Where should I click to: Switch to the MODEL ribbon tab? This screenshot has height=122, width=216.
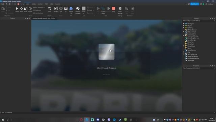(34, 4)
